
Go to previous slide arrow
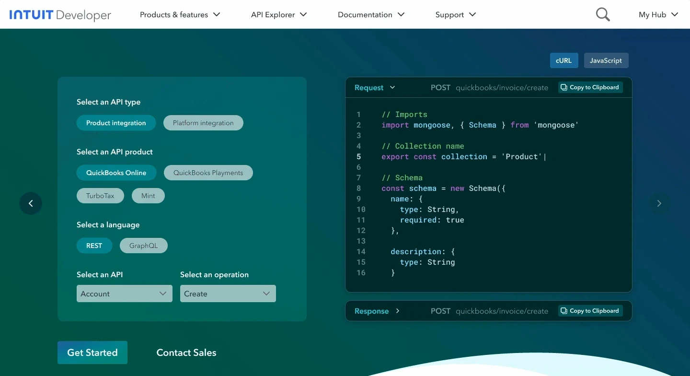click(x=31, y=203)
